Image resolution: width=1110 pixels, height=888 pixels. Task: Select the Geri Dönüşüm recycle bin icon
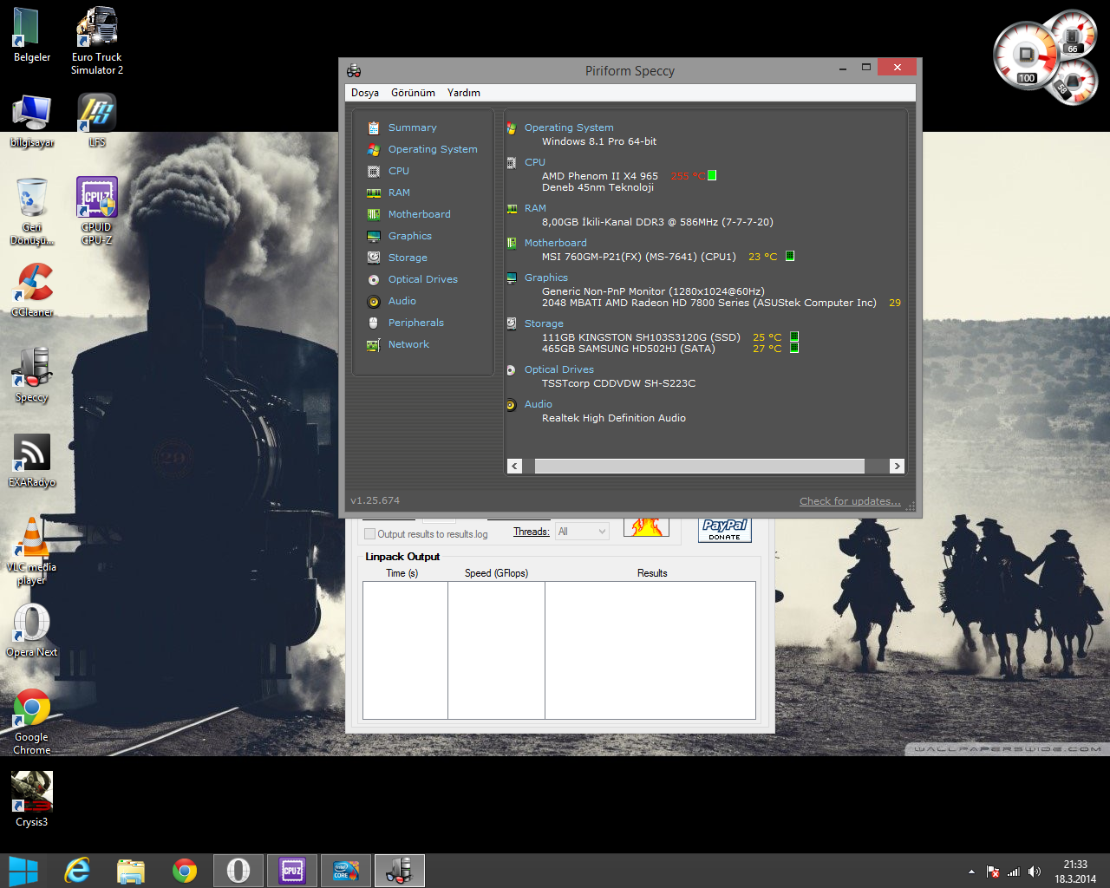click(32, 212)
